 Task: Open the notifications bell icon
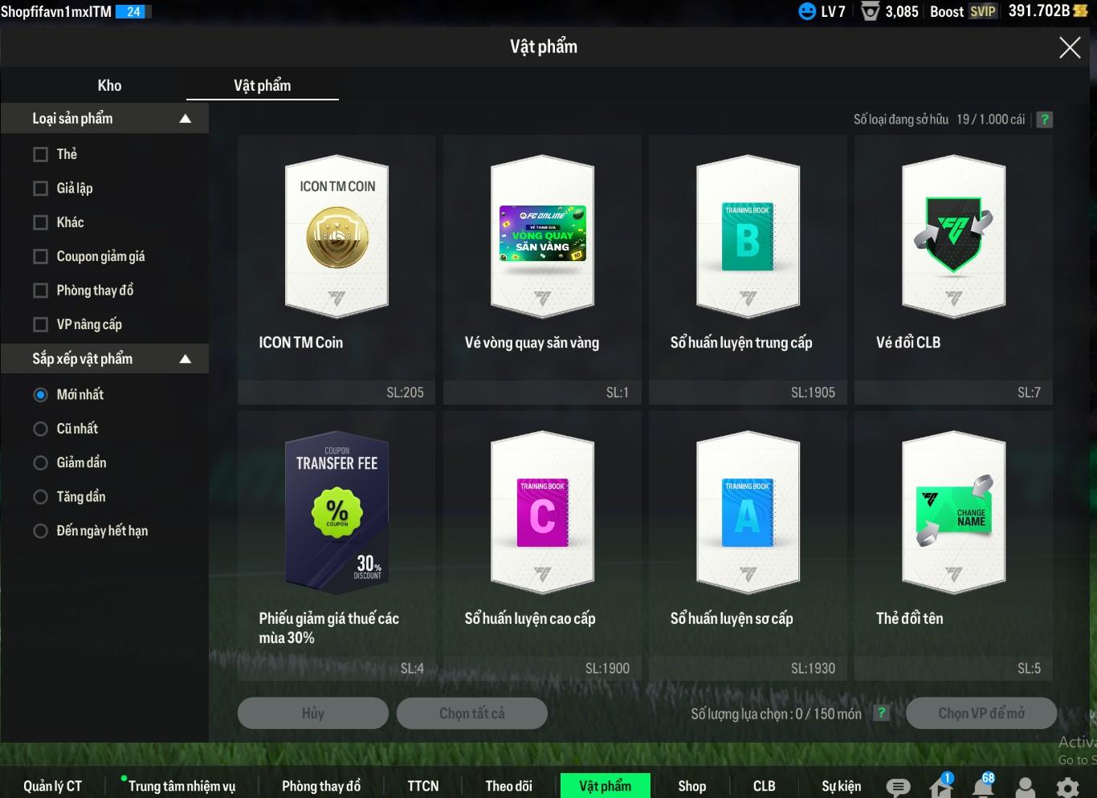pos(983,786)
